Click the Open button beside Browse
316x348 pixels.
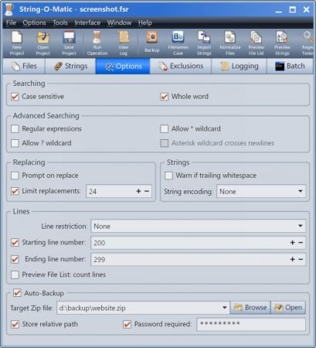click(288, 307)
